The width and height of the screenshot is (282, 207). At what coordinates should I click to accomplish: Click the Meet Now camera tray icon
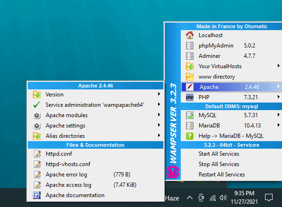(201, 198)
